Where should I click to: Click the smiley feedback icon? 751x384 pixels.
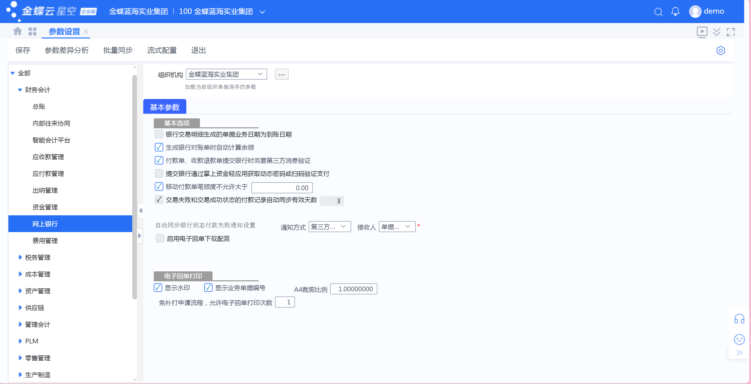point(739,339)
